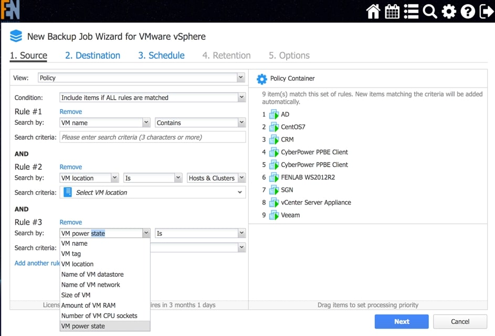
Task: Open the activities list icon
Action: [x=411, y=11]
